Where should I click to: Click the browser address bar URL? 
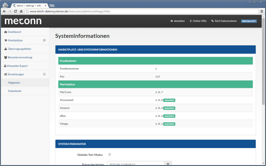pos(70,11)
